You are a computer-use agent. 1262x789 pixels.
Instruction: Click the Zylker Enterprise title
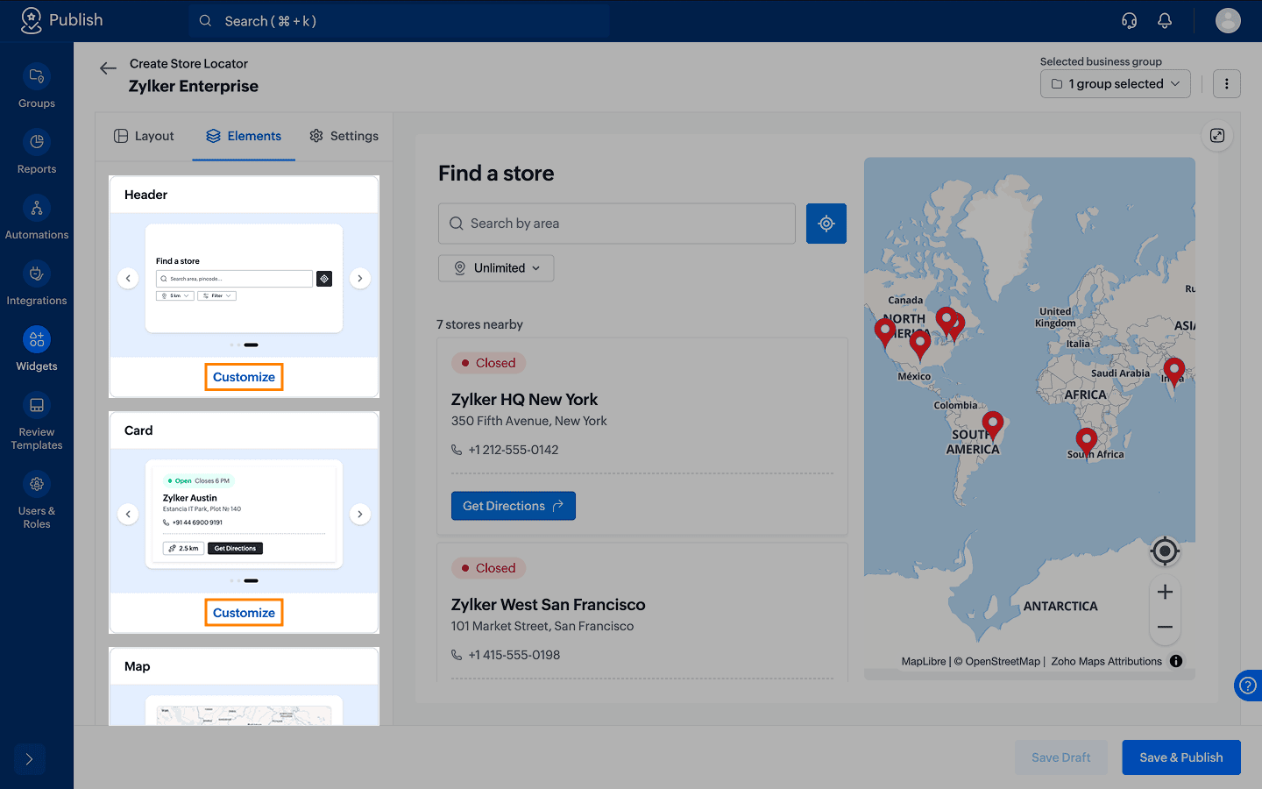coord(194,86)
